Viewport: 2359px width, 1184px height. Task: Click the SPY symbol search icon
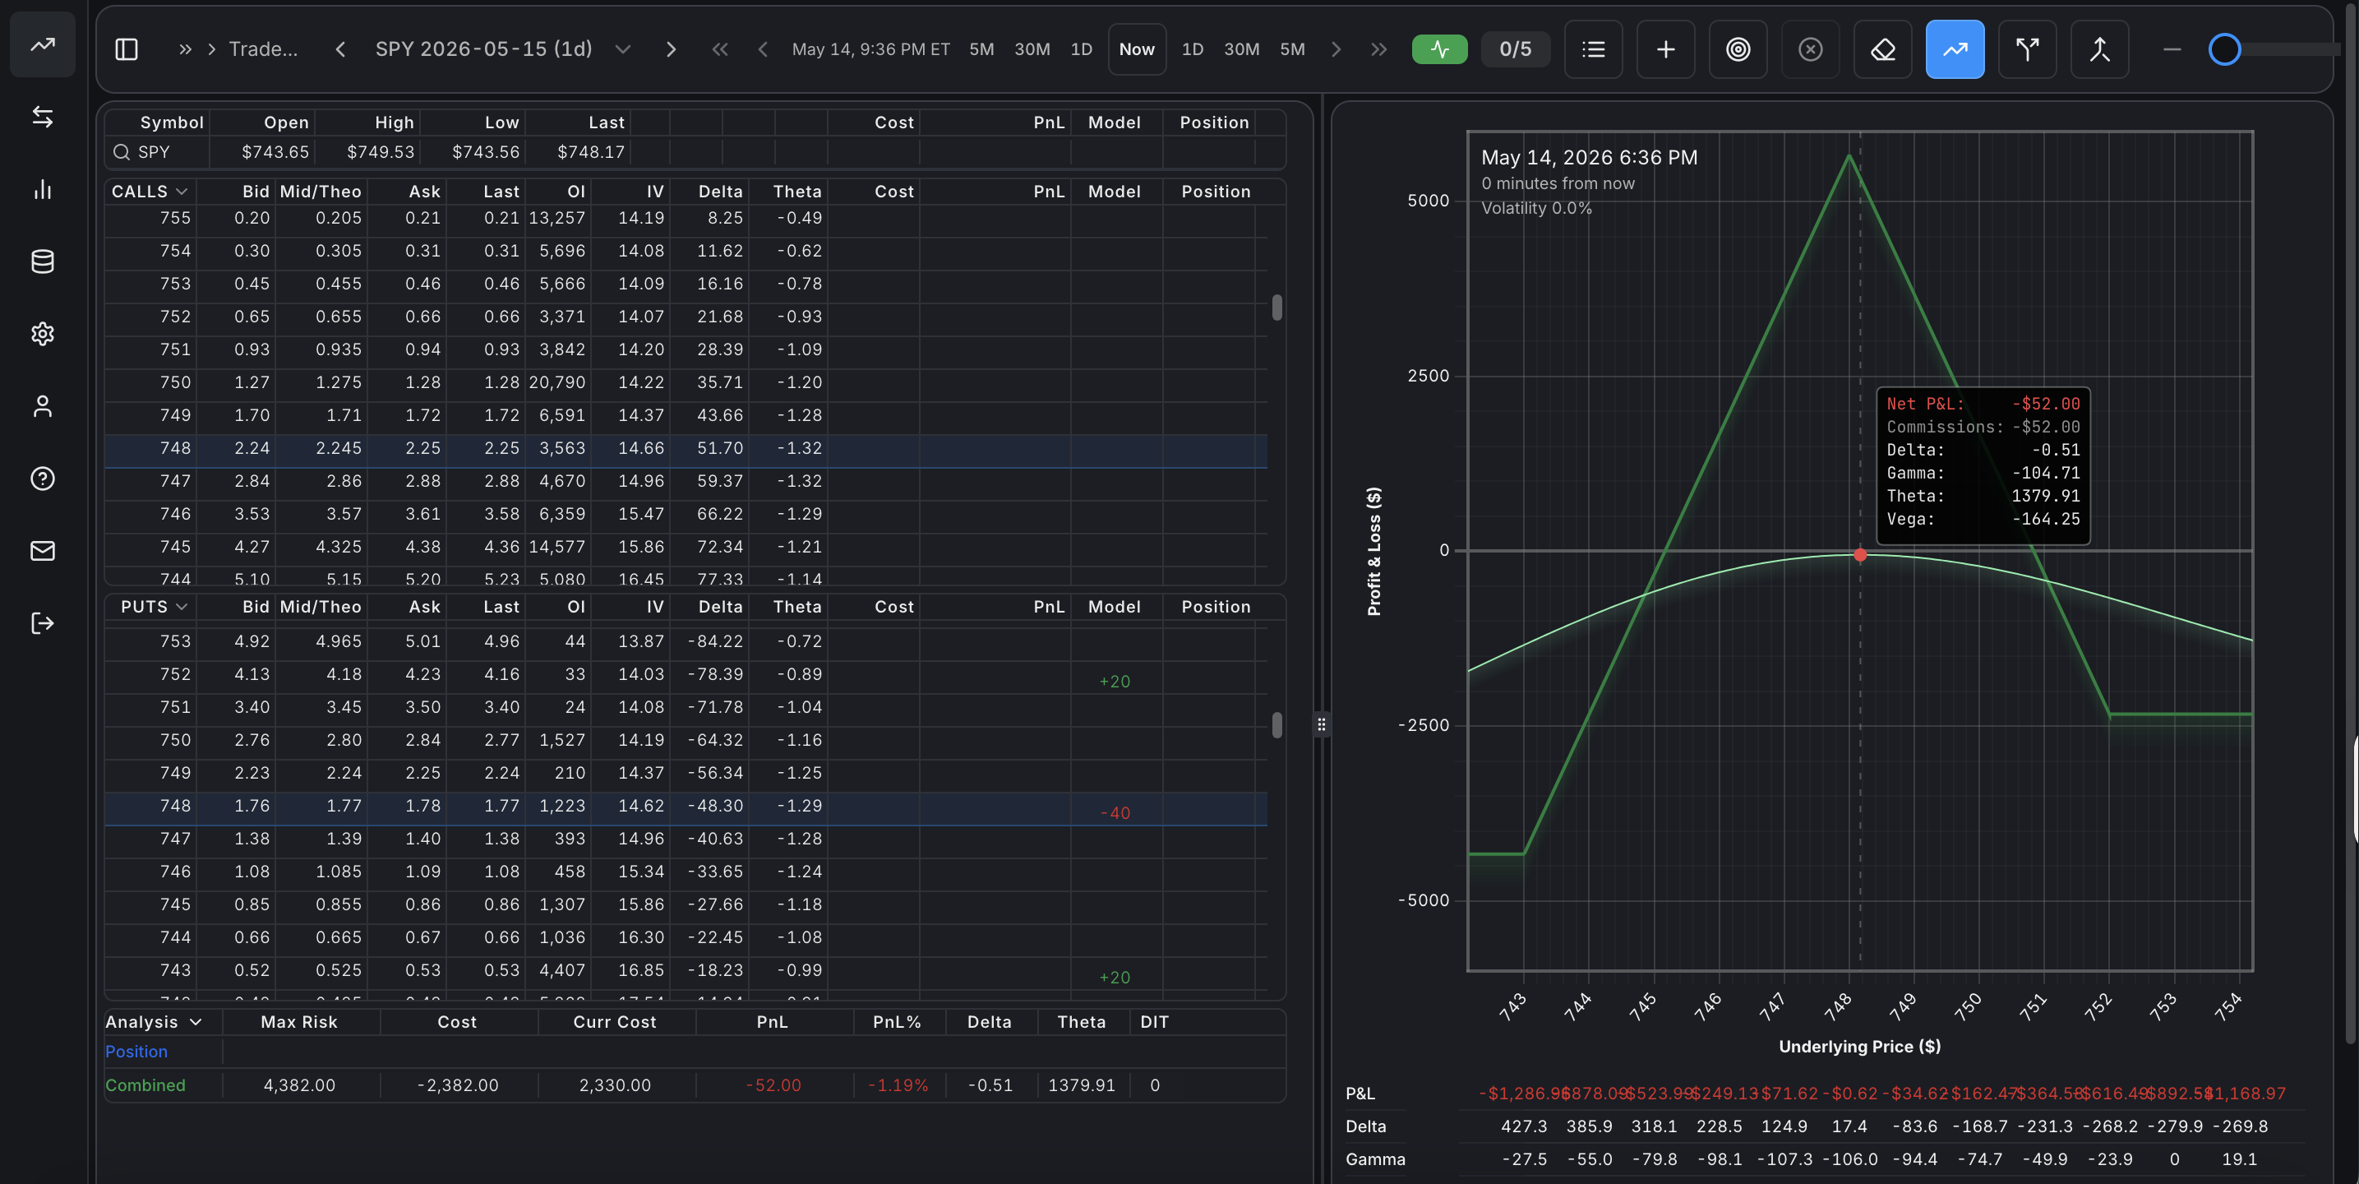point(121,152)
